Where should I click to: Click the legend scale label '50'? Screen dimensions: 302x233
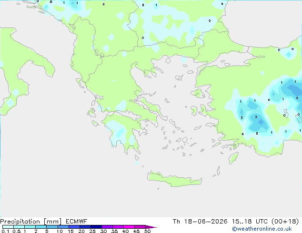[x=147, y=231]
